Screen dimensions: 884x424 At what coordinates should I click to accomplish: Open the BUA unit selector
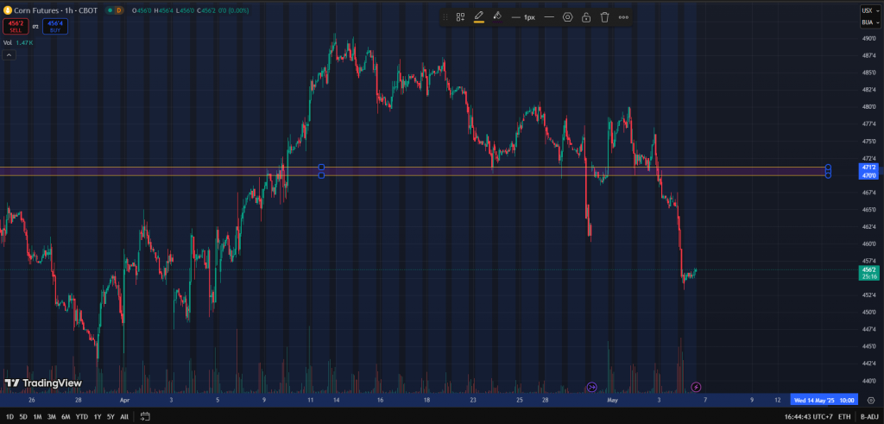(x=868, y=22)
